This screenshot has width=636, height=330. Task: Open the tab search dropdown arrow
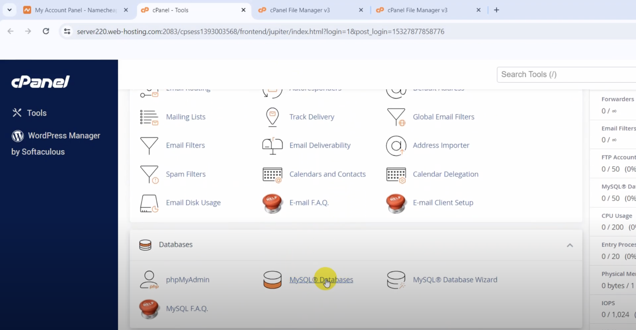tap(9, 10)
